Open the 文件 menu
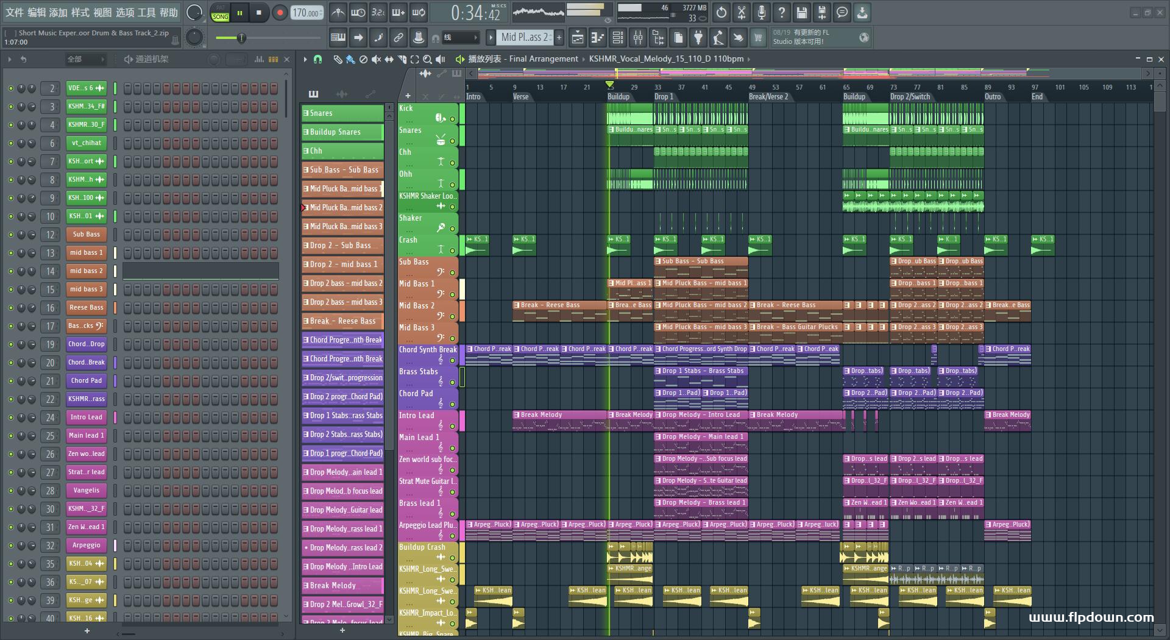The height and width of the screenshot is (640, 1170). click(x=14, y=12)
